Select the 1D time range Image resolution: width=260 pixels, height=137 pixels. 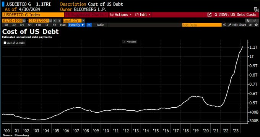[6, 25]
